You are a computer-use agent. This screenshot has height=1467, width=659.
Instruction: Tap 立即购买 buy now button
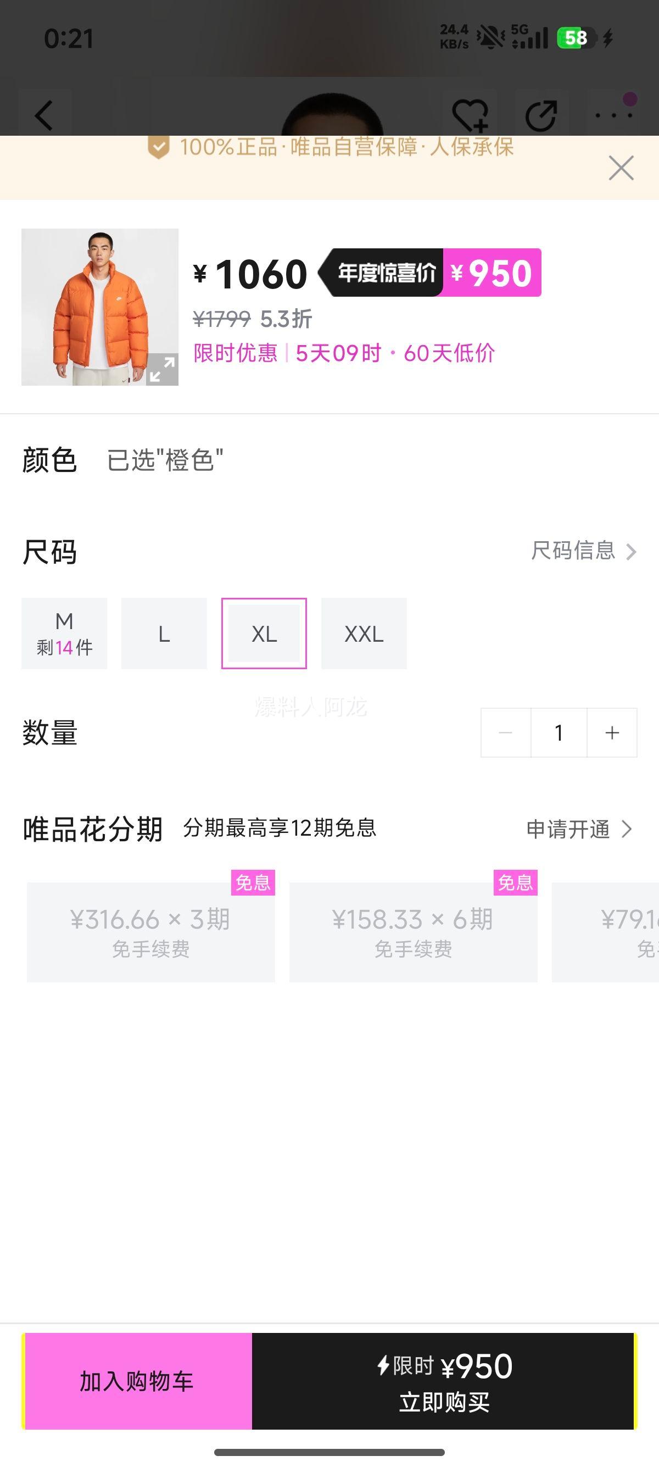(x=444, y=1381)
